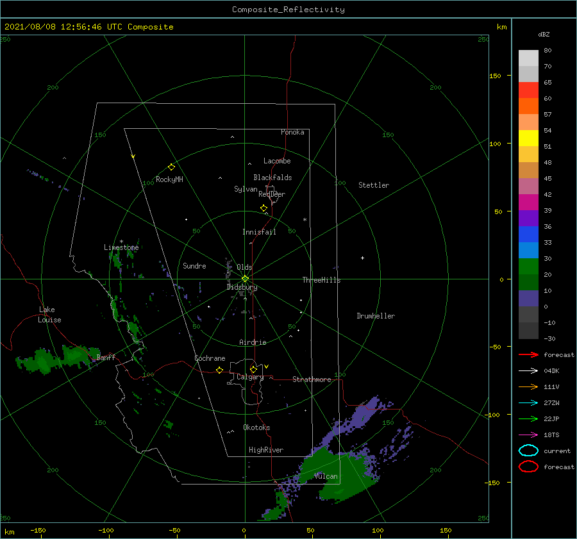Click the asterisk marker above Limestone
The image size is (577, 539).
(121, 242)
